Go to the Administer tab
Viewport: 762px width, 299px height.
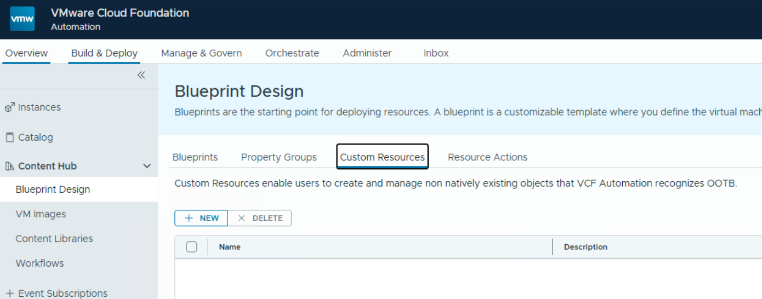coord(367,53)
